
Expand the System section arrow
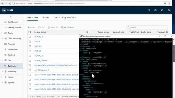[2, 82]
